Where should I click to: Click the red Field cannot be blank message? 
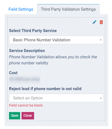[26, 105]
